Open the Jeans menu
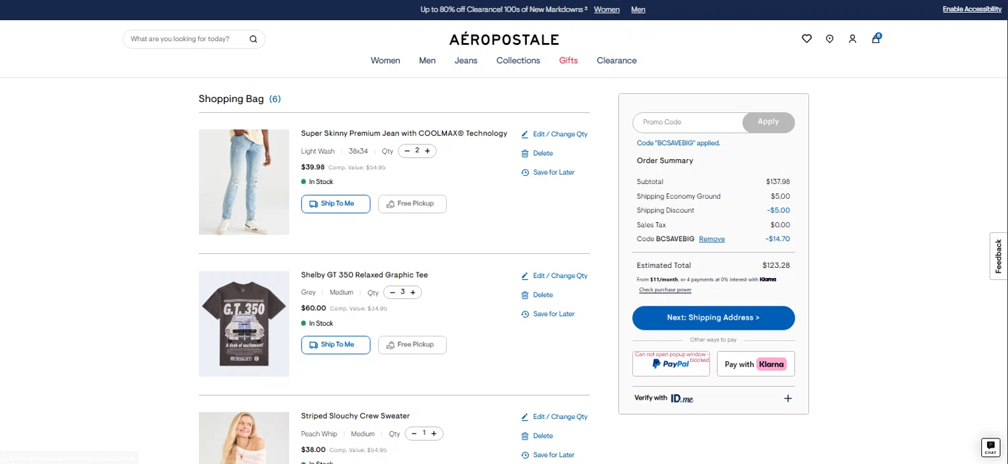Screen dimensions: 1008x464 tap(466, 60)
